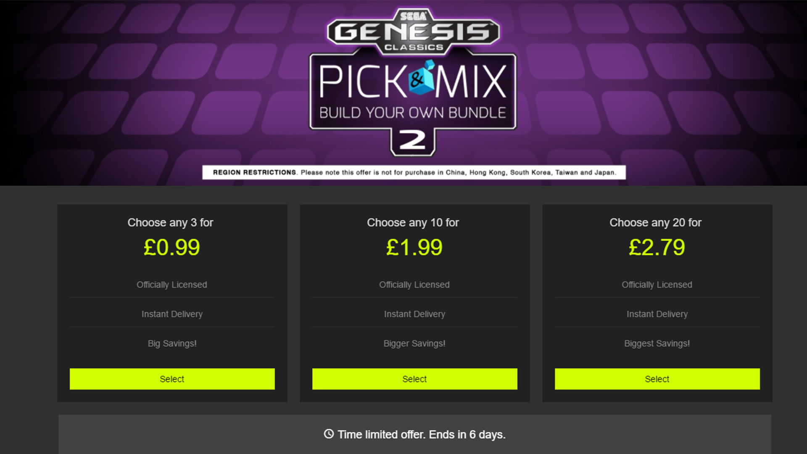Click the £1.99 price
Screen dimensions: 807x454
point(414,247)
